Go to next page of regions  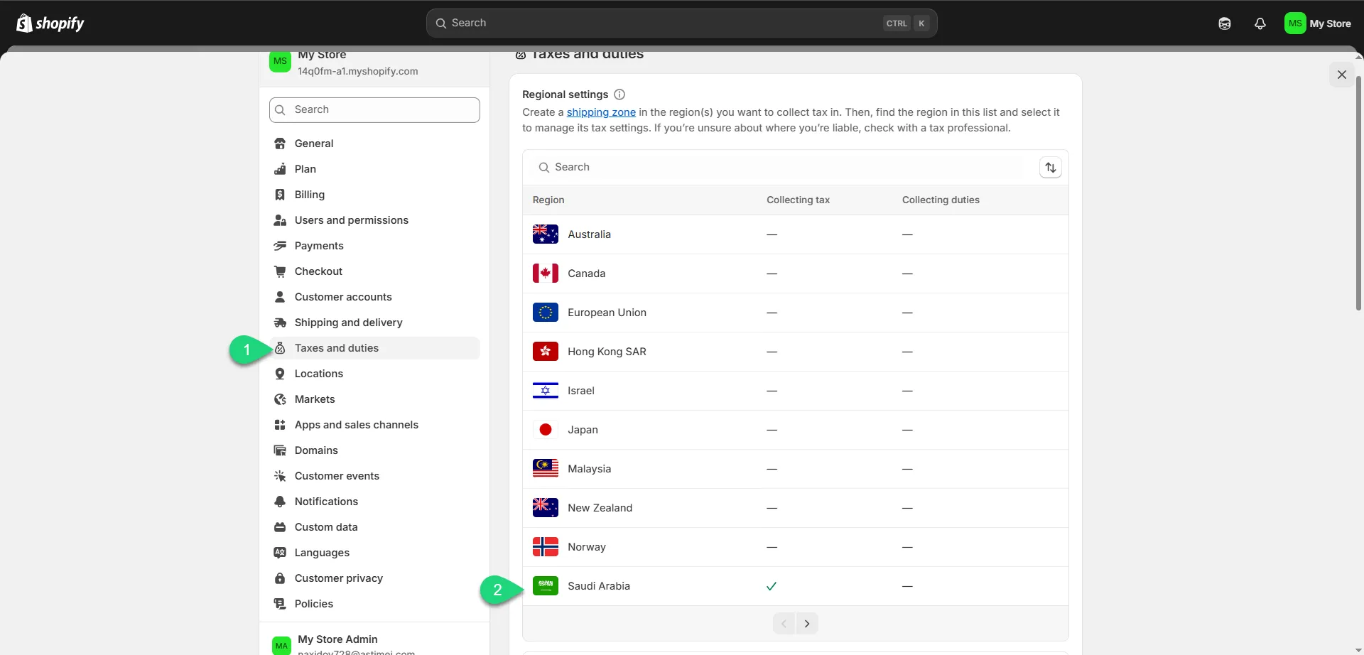coord(807,624)
